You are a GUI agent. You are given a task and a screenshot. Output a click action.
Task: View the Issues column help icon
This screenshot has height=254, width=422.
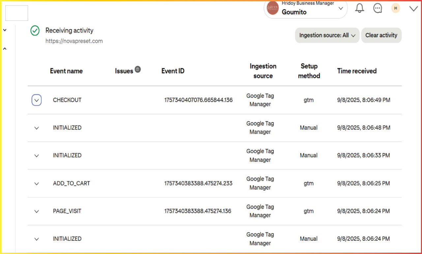click(x=137, y=69)
